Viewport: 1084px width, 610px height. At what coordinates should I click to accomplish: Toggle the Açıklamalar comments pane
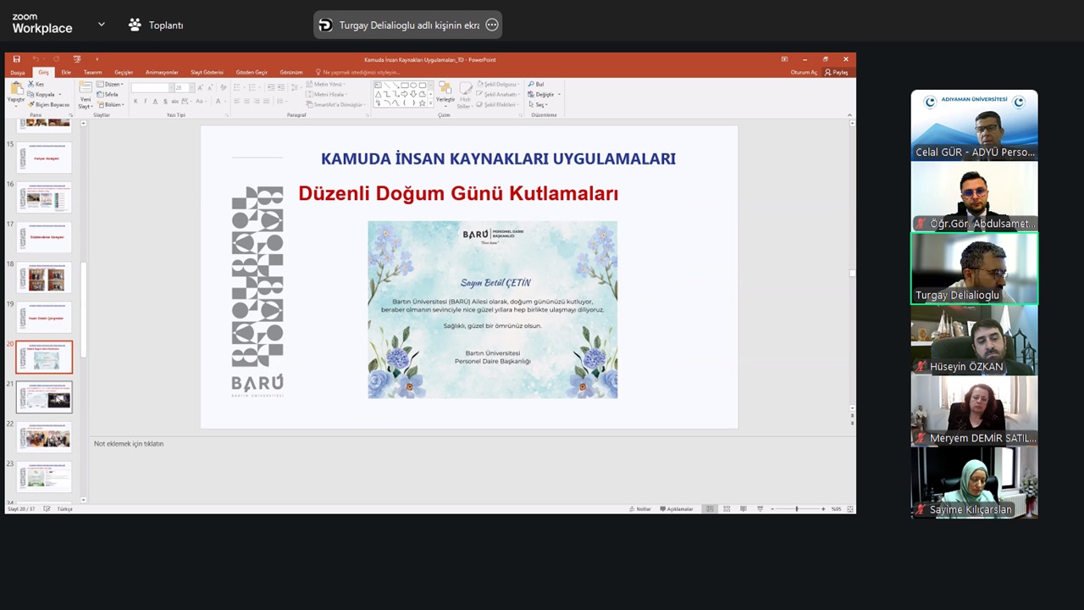(677, 509)
